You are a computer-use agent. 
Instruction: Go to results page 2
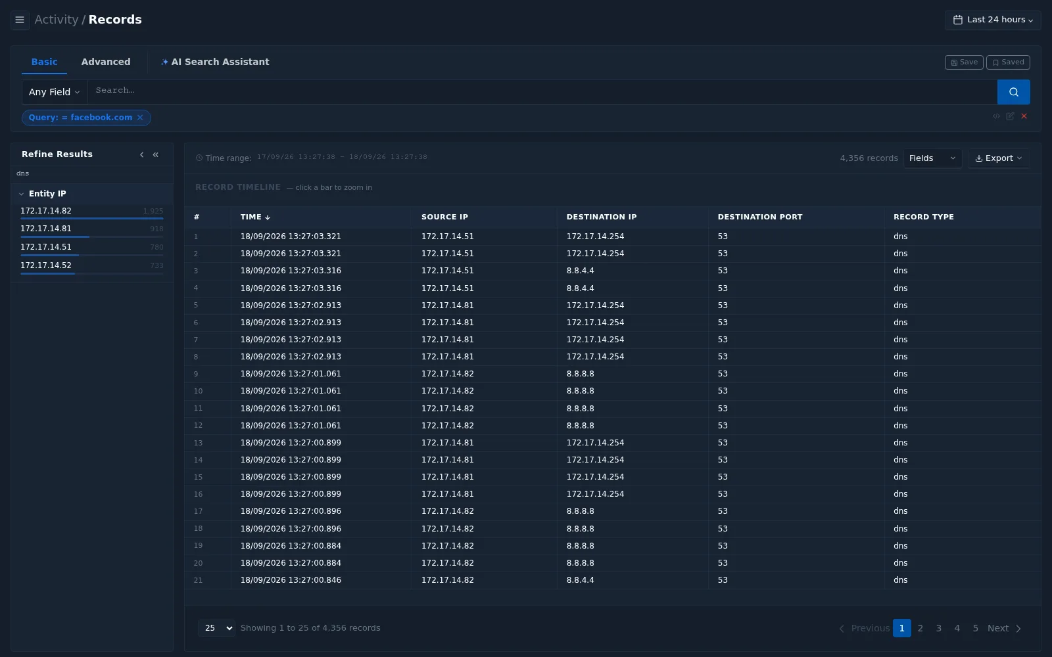click(920, 628)
